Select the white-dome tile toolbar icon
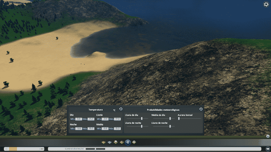Screen dimensions: 271x152 (x=116, y=142)
